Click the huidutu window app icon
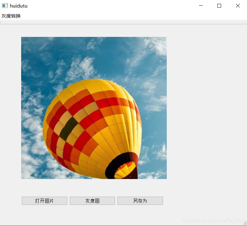The width and height of the screenshot is (247, 226). coord(5,6)
